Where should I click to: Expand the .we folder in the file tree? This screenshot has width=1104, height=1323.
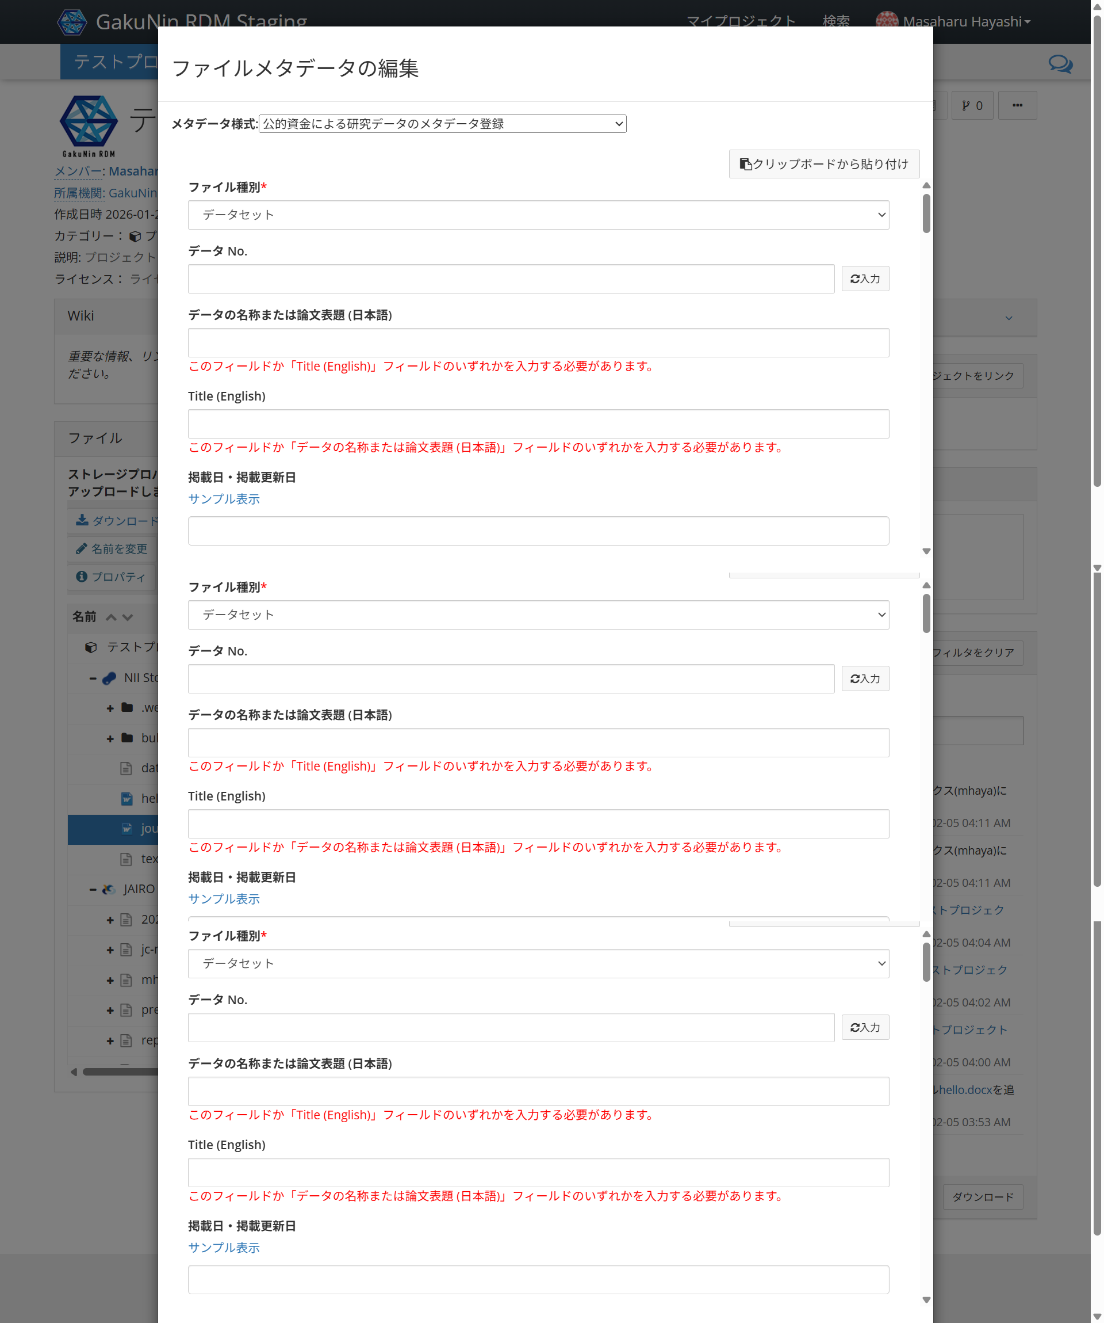tap(109, 707)
